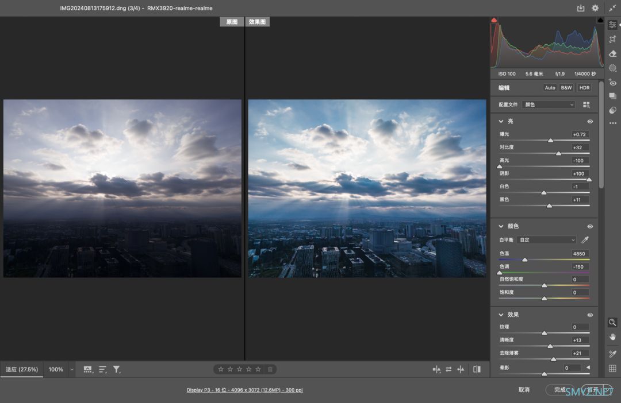Click the 取消 cancel button
Screen dimensions: 621x403
point(524,390)
